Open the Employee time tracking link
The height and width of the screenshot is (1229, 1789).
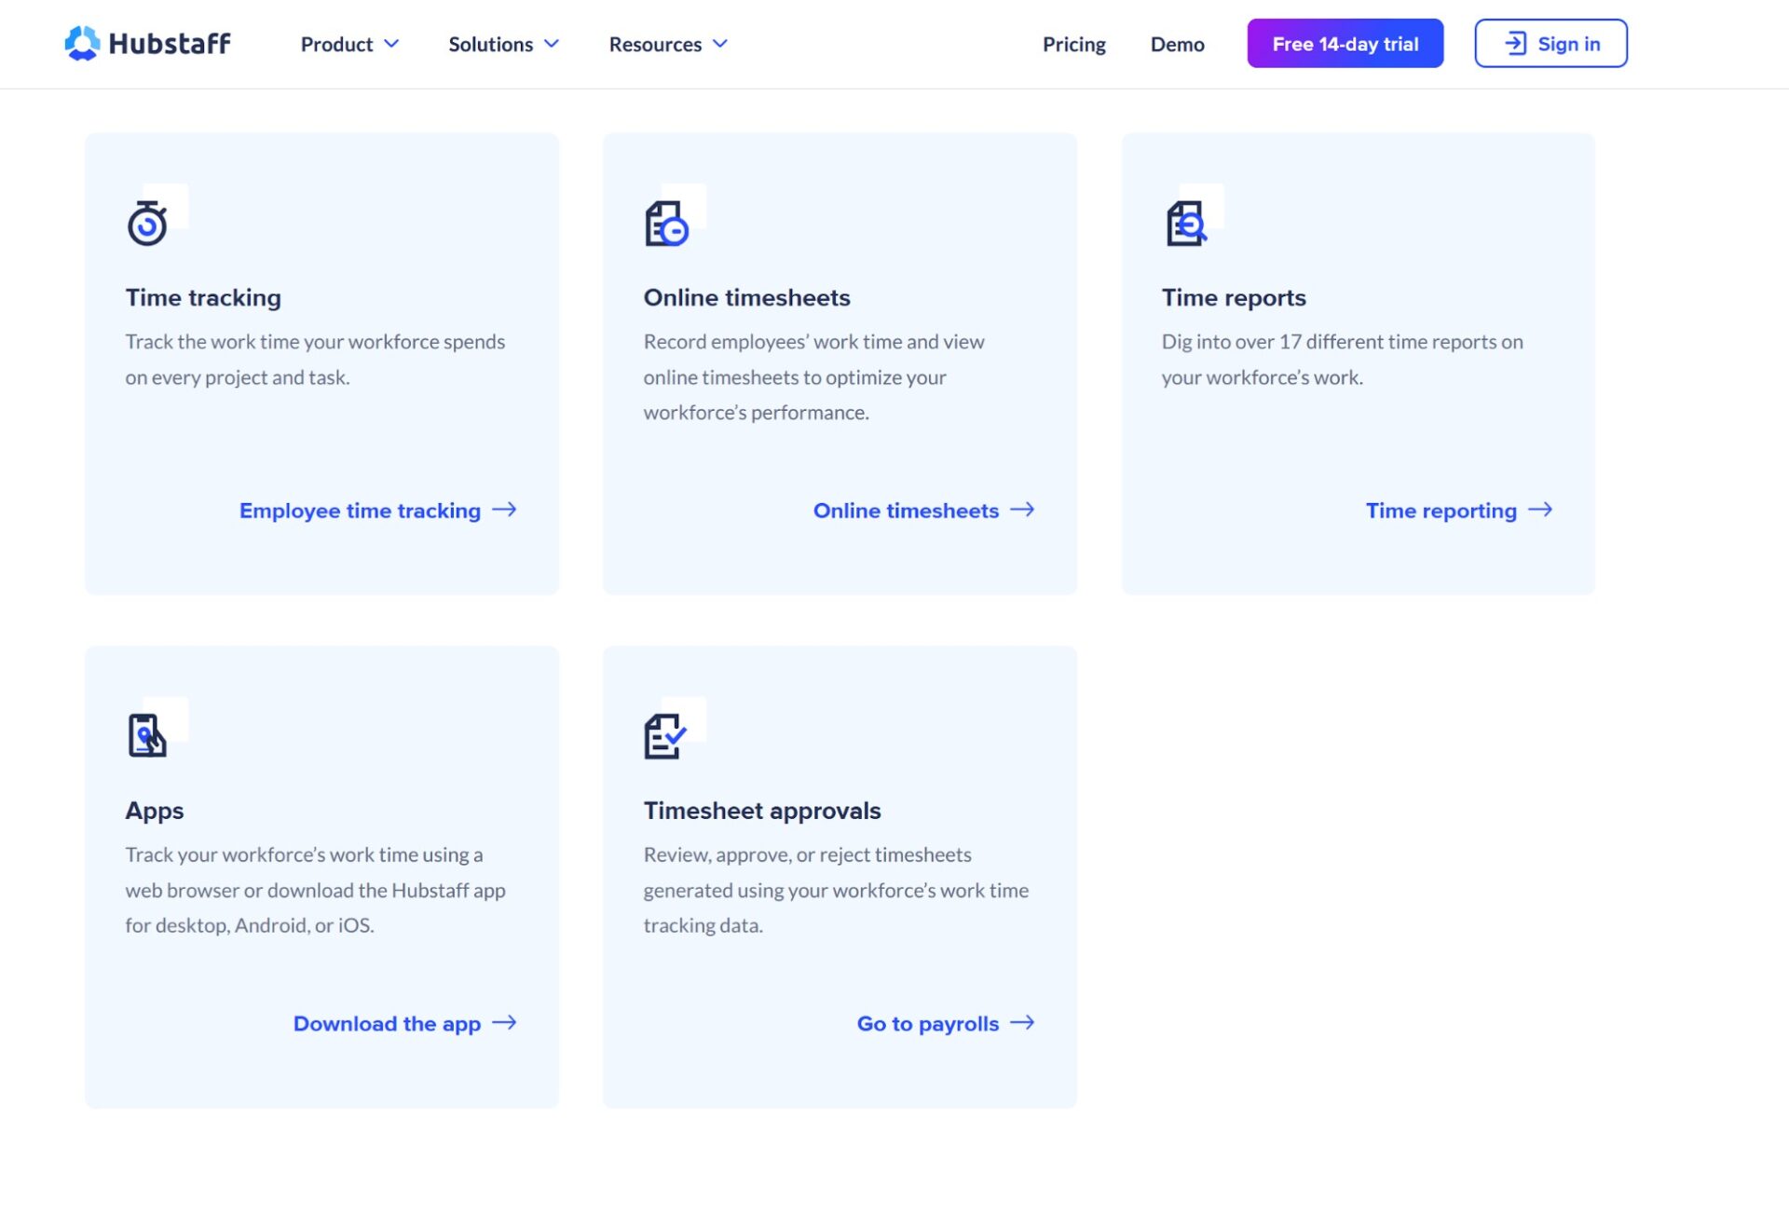[x=360, y=510]
